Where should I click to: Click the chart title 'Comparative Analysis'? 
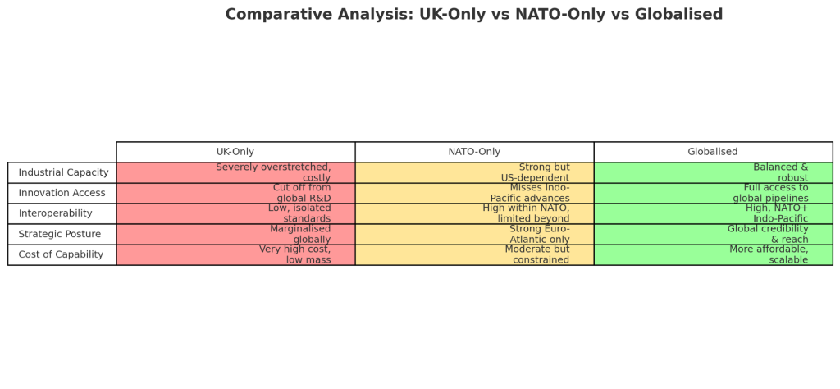tap(473, 15)
